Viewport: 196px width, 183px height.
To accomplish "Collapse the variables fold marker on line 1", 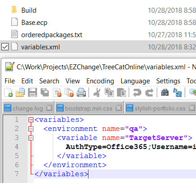I will [31, 120].
